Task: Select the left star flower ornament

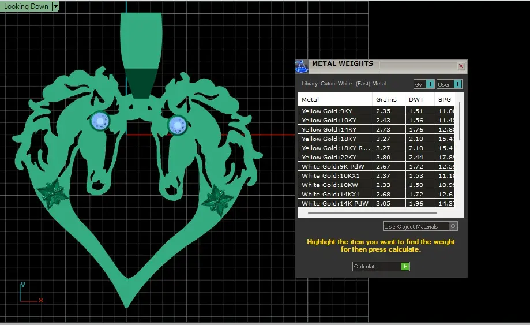Action: click(52, 193)
